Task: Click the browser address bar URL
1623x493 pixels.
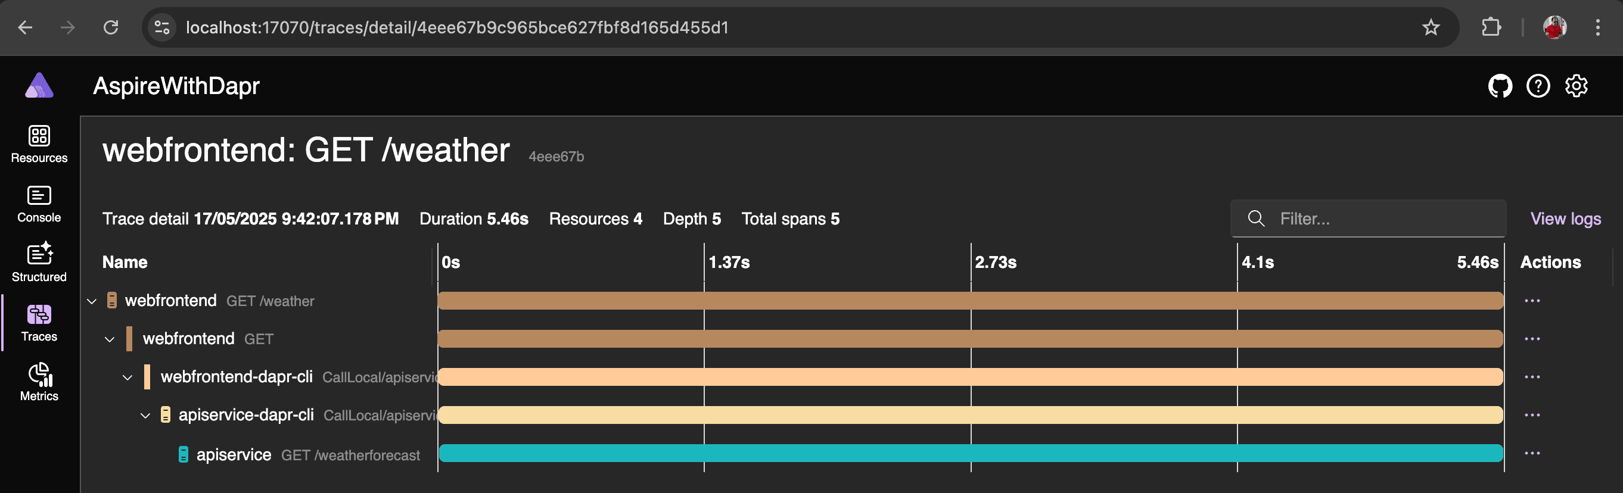Action: click(x=457, y=27)
